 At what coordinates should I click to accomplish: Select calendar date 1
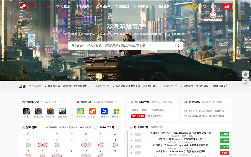click(101, 140)
